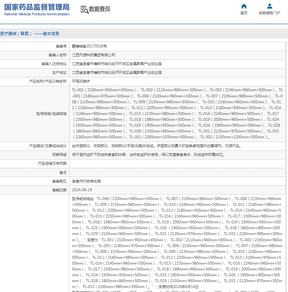Open the 政务服务门户 person icon
Image resolution: width=288 pixels, height=292 pixels.
coord(269,6)
